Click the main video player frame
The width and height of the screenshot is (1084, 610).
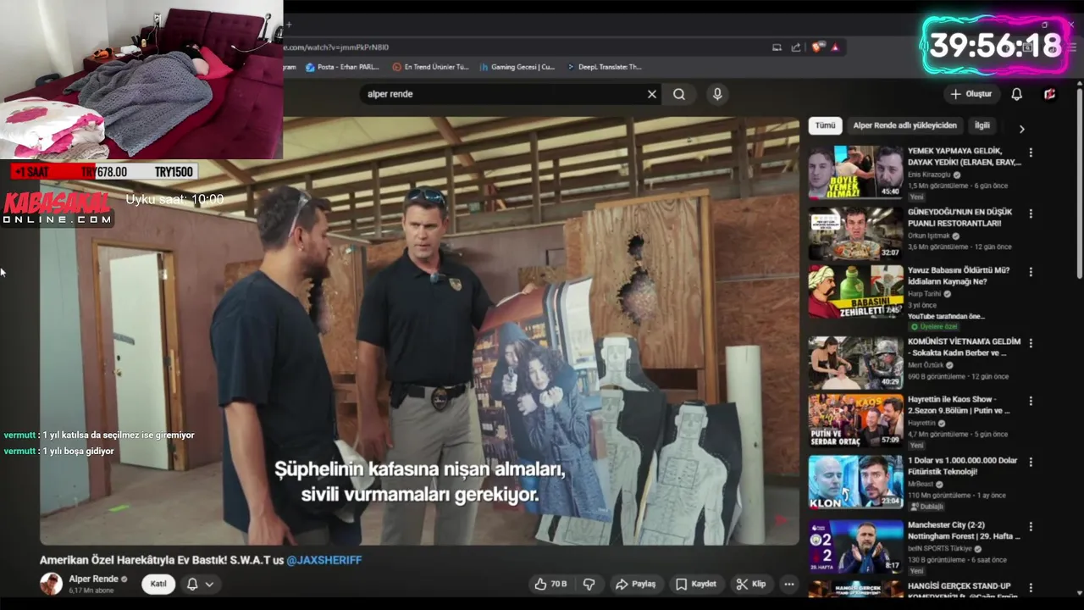(x=419, y=331)
